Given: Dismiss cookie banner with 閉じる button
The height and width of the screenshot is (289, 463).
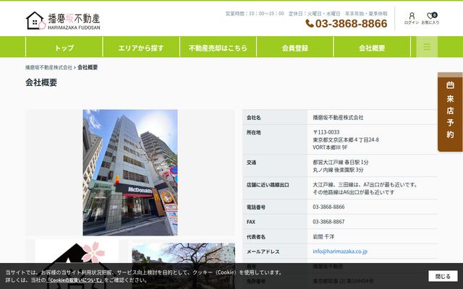Looking at the screenshot, I should 443,276.
